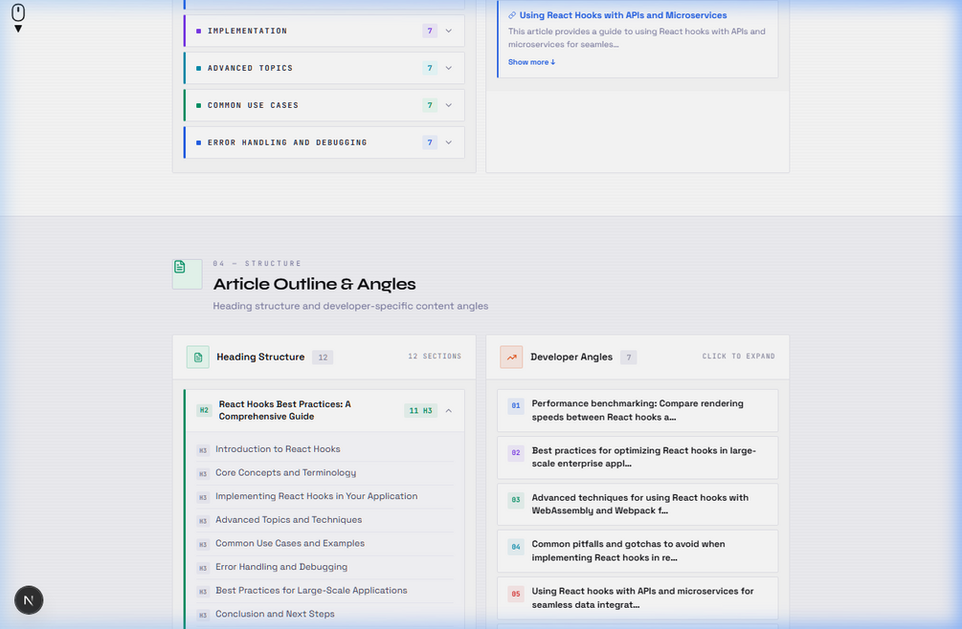Click the 03 badge on Advanced techniques card
The height and width of the screenshot is (629, 962).
pyautogui.click(x=516, y=500)
